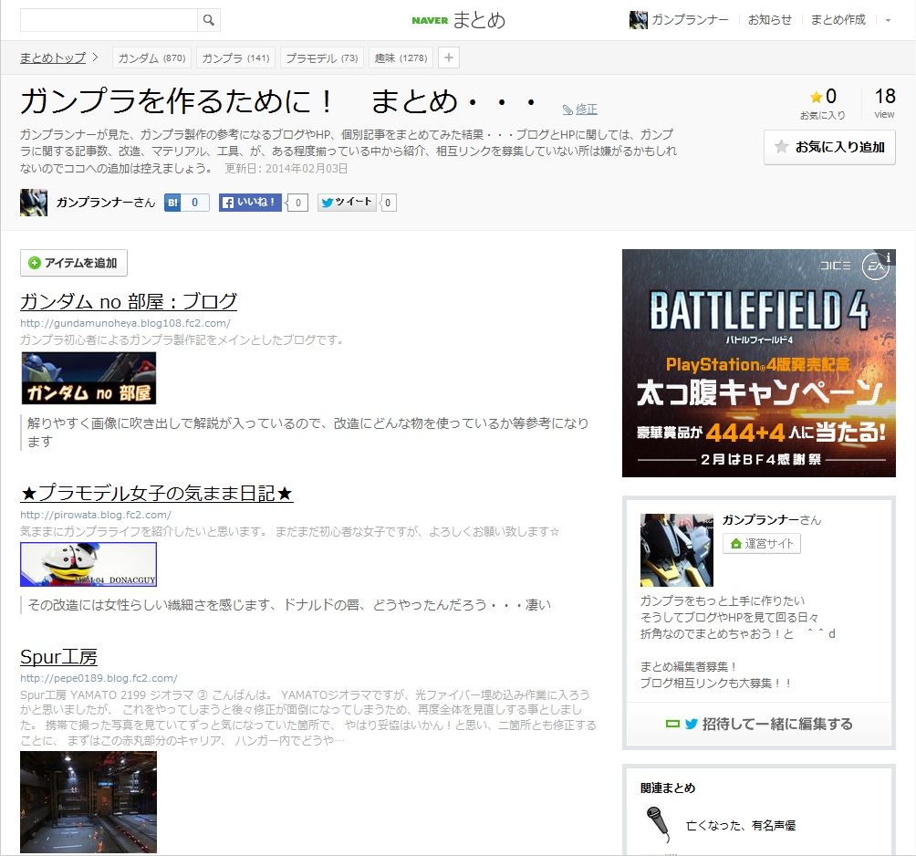916x856 pixels.
Task: Click author avatar beside ガンプランナーさん
Action: coord(34,203)
